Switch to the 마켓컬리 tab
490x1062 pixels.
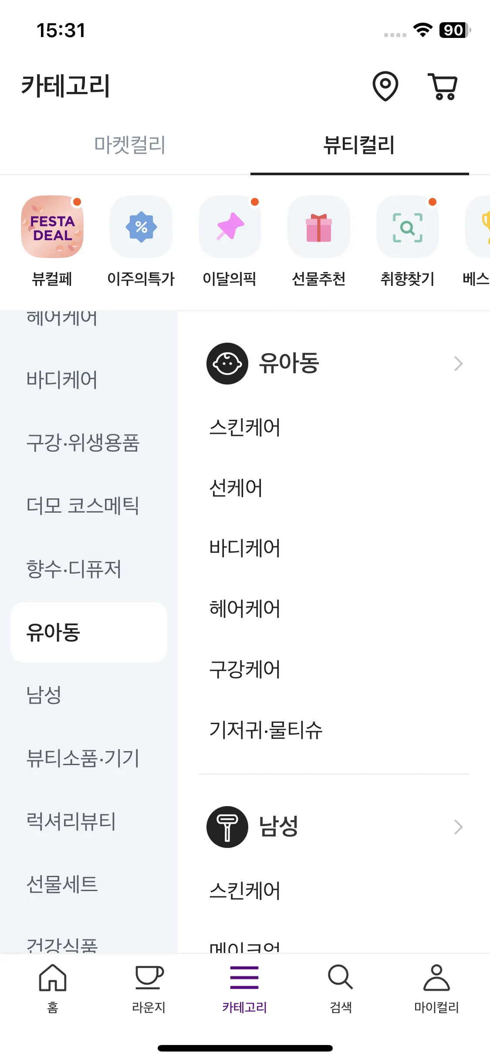(x=130, y=145)
